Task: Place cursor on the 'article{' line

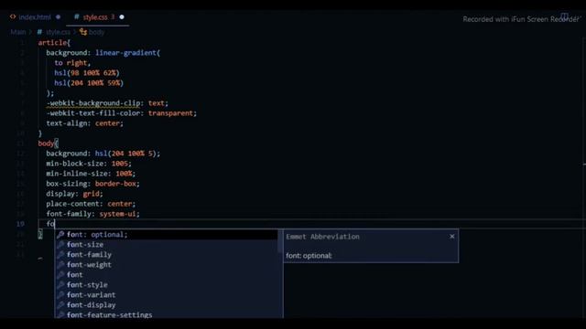Action: (x=54, y=43)
